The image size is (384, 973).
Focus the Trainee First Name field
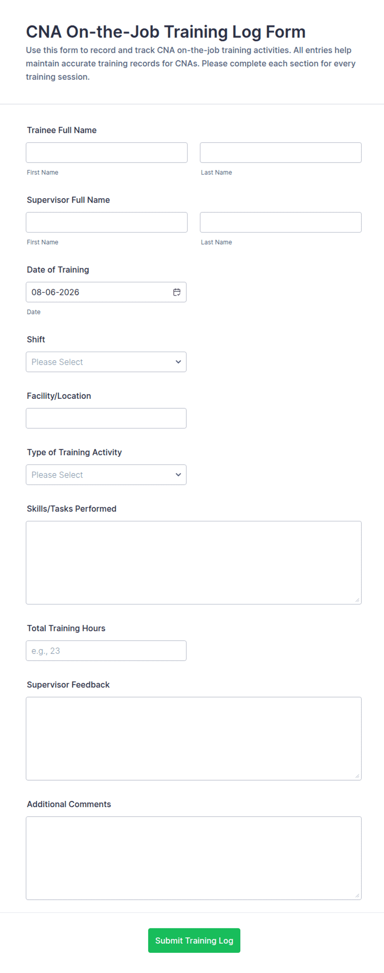107,153
